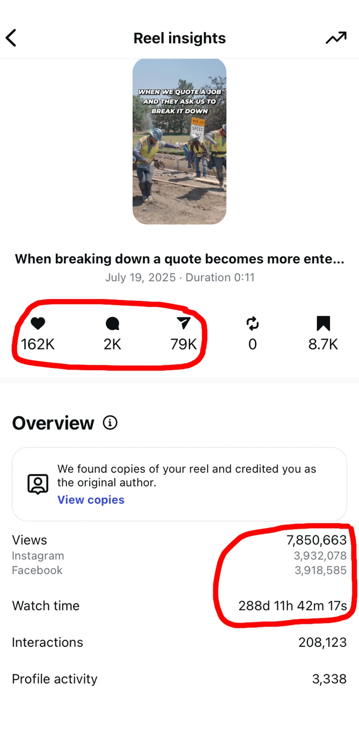Tap the 8.7K saves count
Image resolution: width=359 pixels, height=738 pixels.
pyautogui.click(x=323, y=344)
